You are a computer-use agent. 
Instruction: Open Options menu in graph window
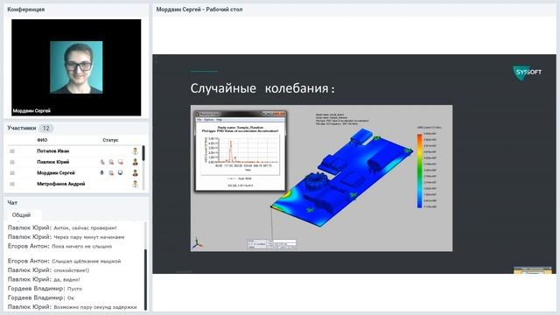[x=208, y=120]
